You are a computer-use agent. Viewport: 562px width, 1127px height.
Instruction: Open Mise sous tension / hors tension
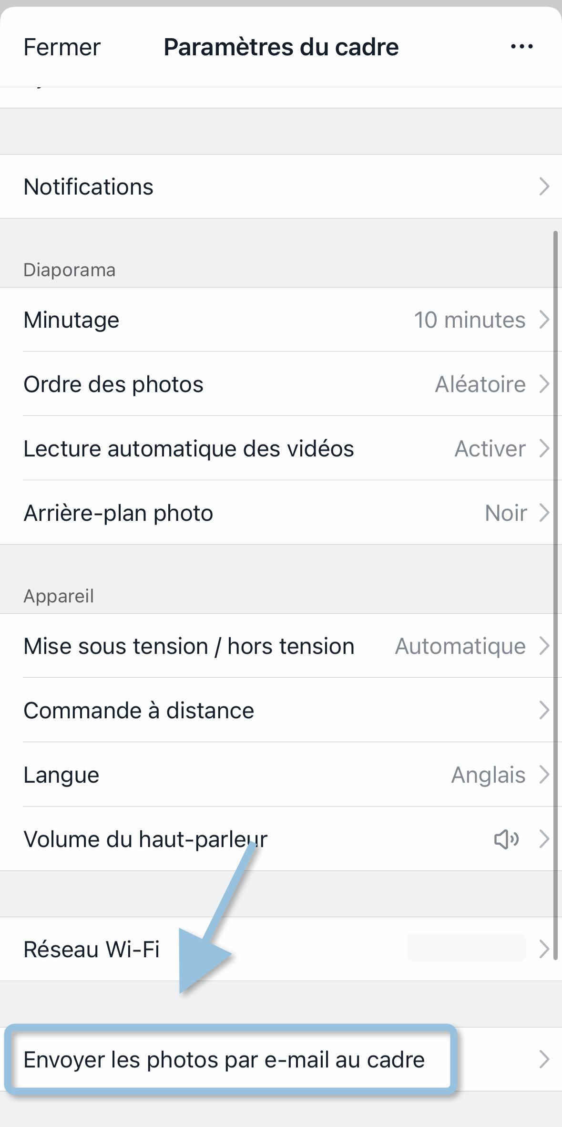[x=189, y=646]
